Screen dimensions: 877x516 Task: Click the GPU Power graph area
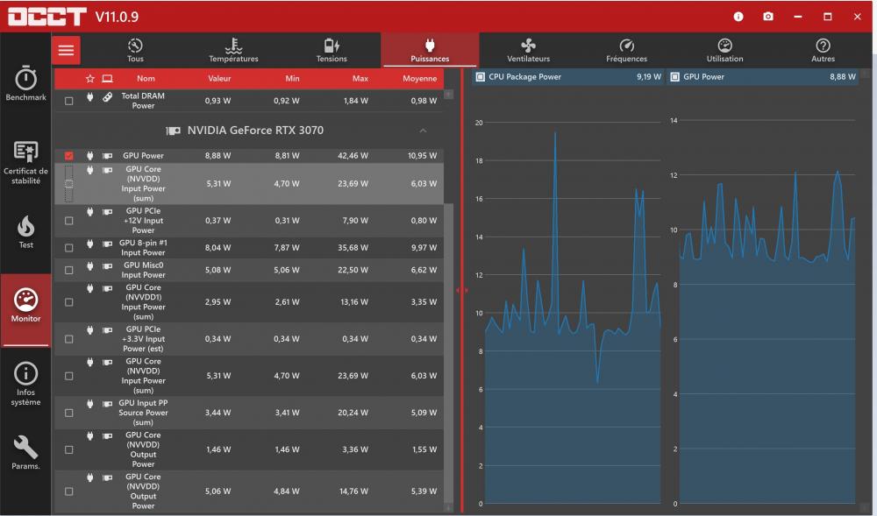coord(766,313)
